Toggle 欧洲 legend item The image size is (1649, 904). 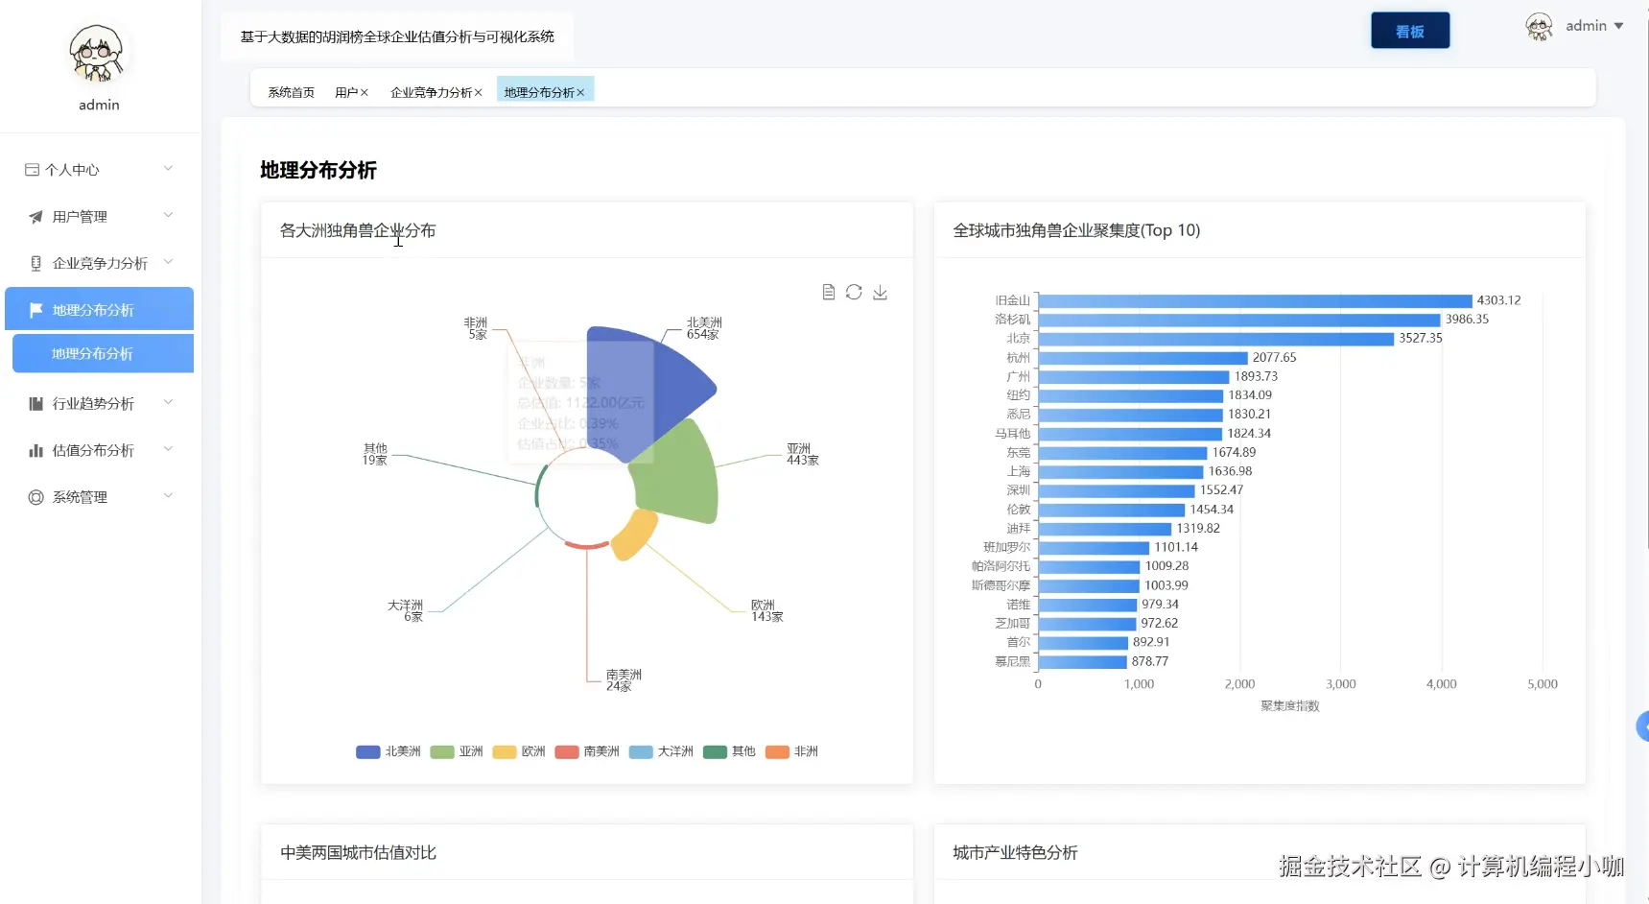click(519, 751)
